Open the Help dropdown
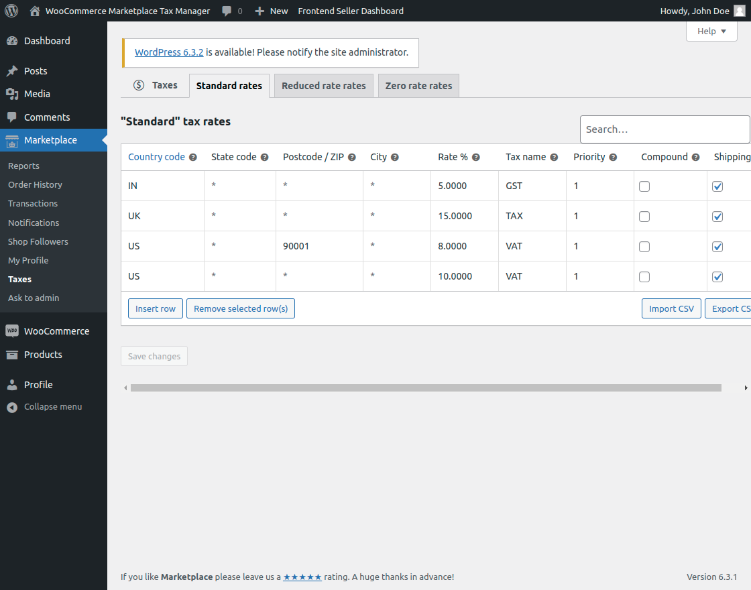Viewport: 751px width, 590px height. click(711, 31)
